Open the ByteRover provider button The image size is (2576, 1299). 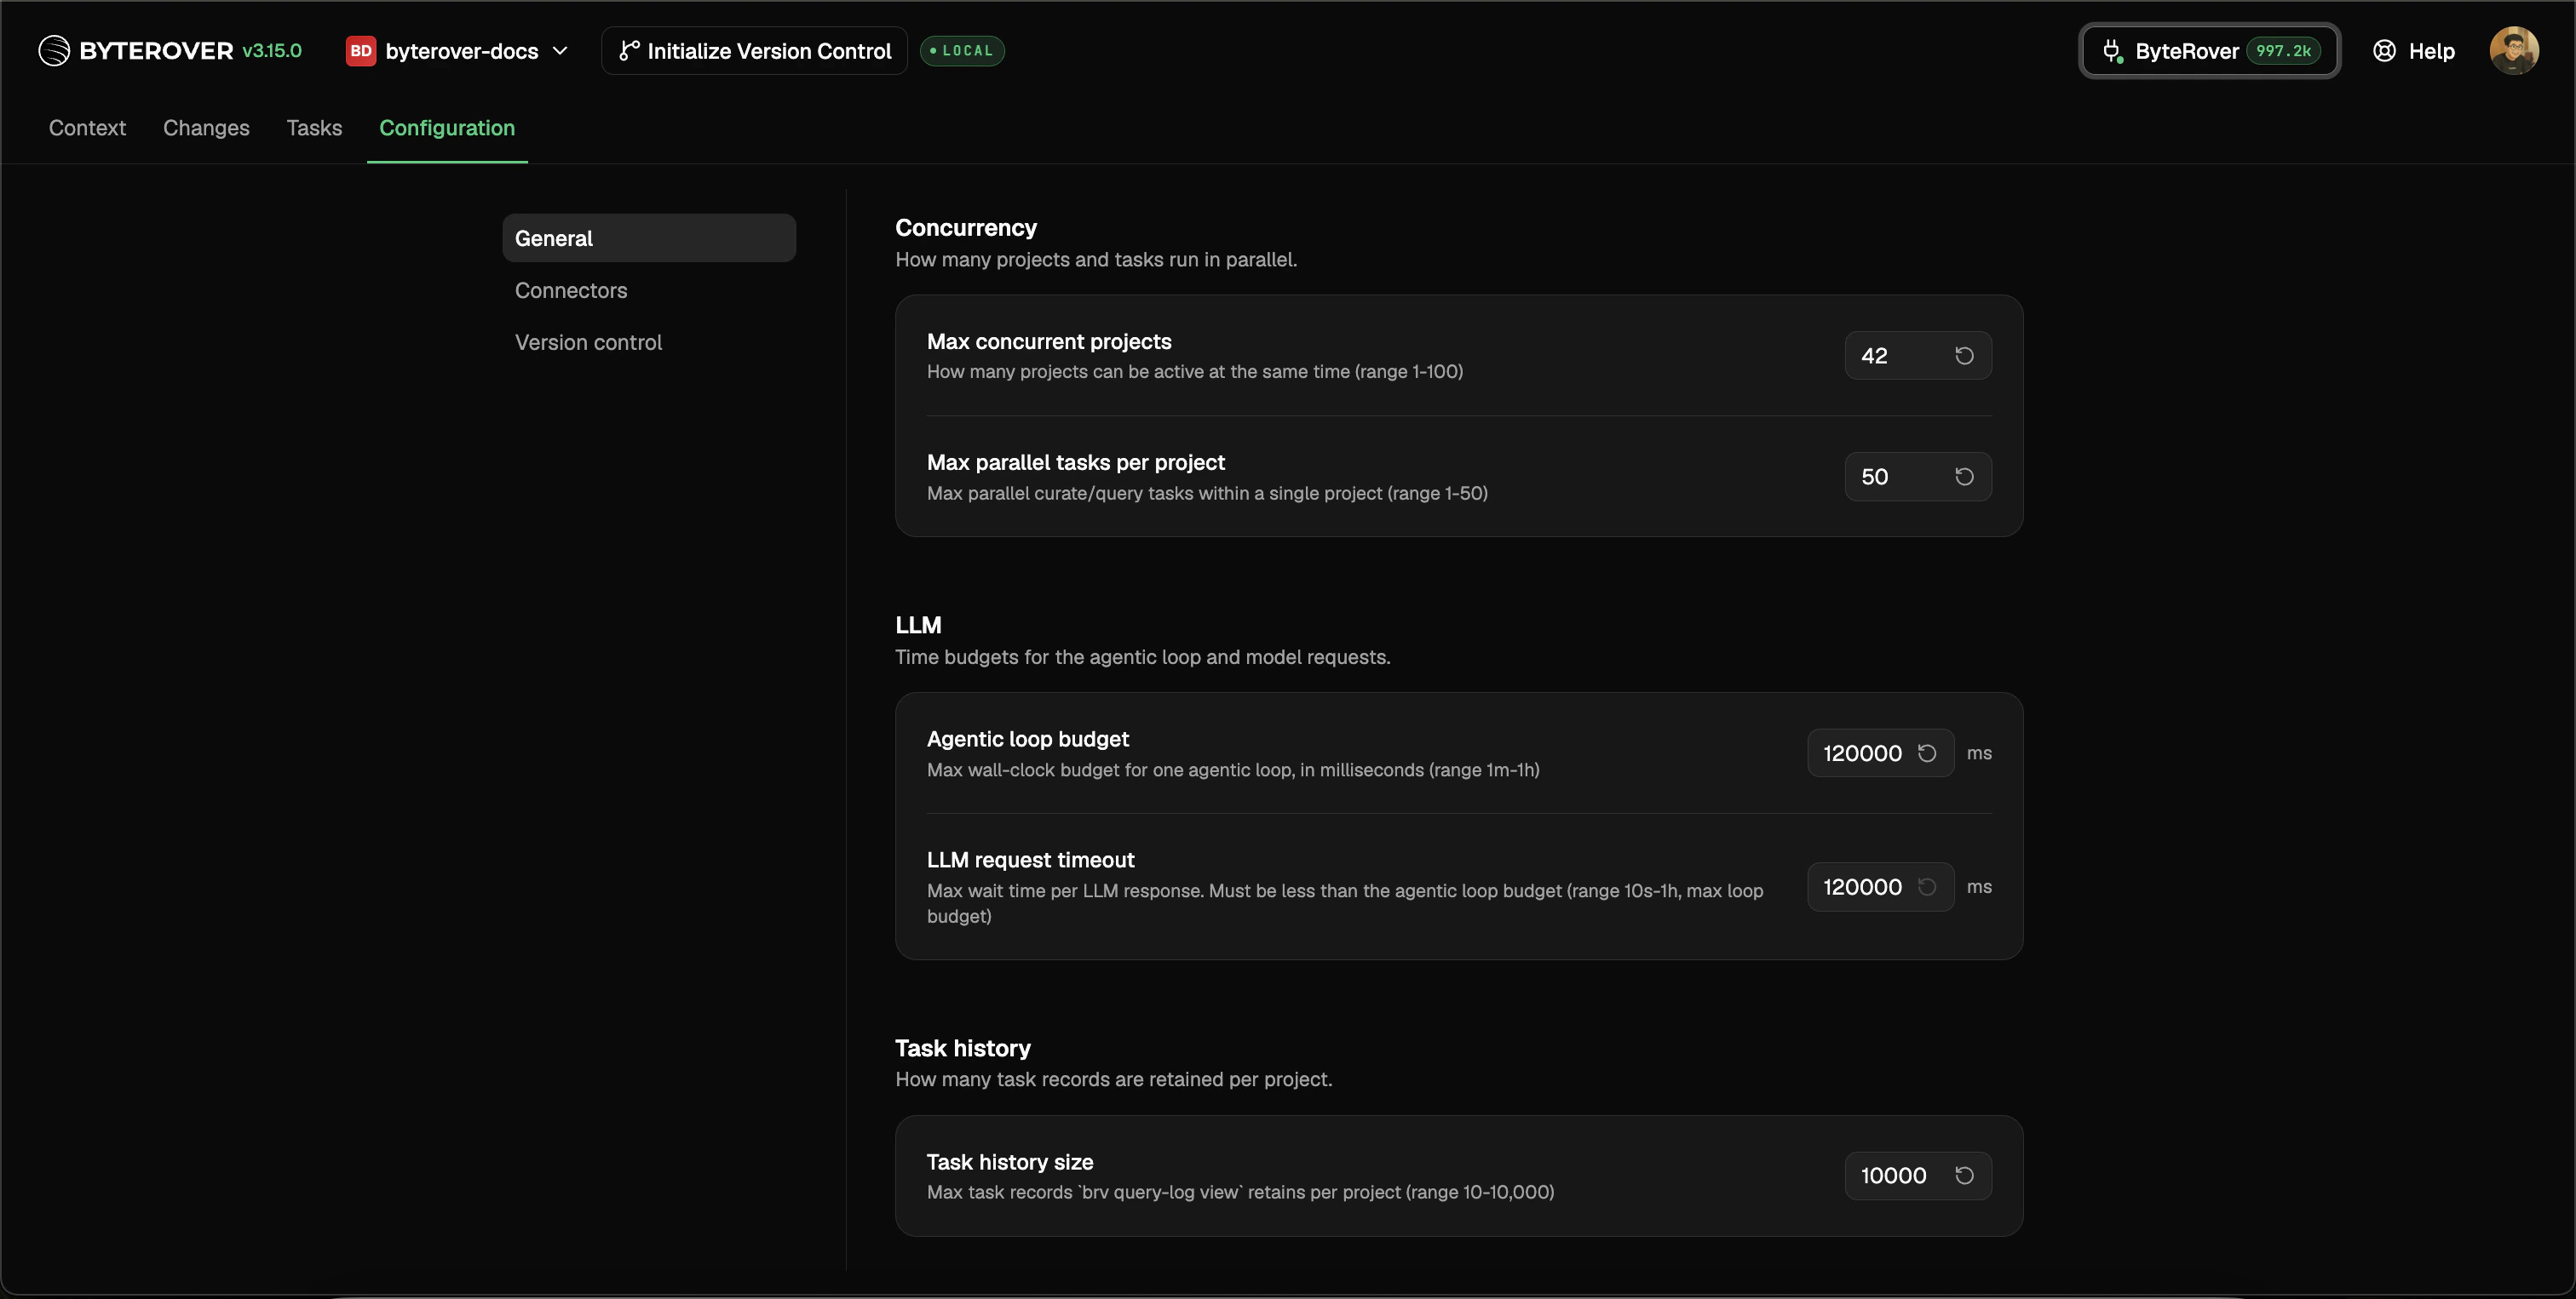tap(2209, 51)
